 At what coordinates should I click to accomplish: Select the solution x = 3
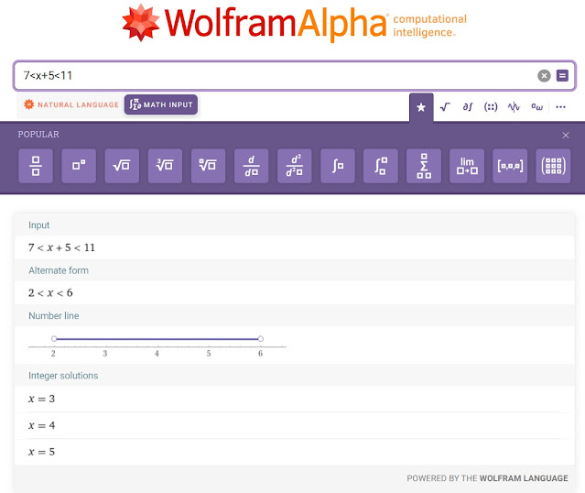pos(41,399)
